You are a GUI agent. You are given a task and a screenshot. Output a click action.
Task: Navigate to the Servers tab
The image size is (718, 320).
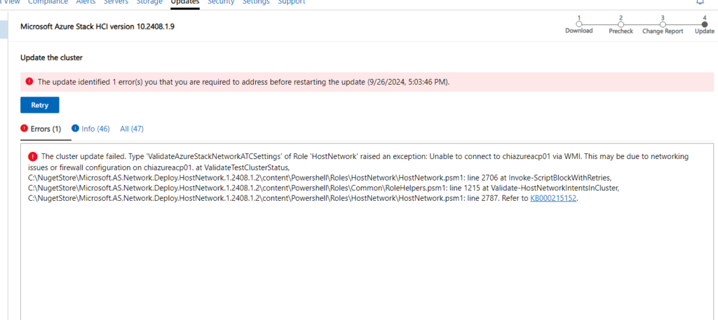click(116, 2)
